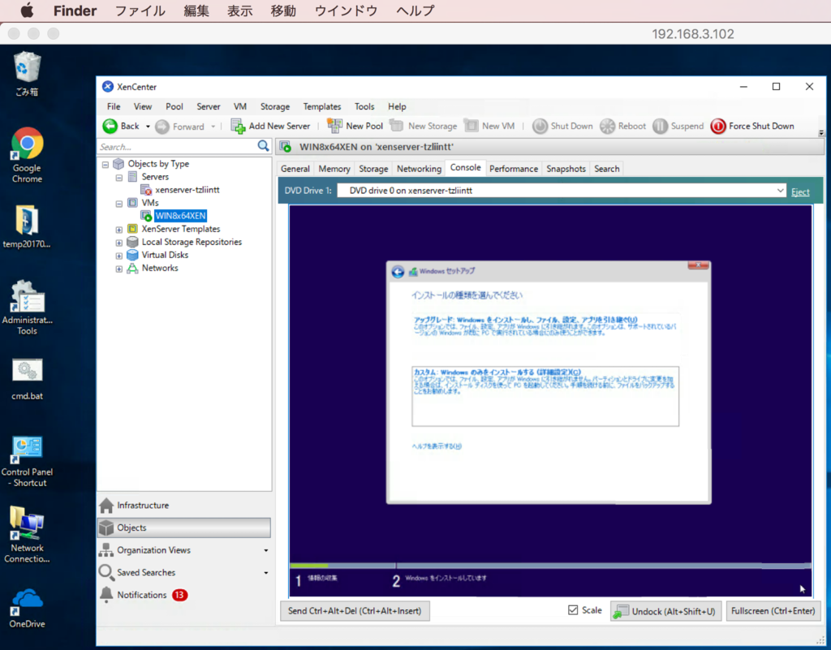This screenshot has height=650, width=831.
Task: Expand XenServer Templates node
Action: coord(119,230)
